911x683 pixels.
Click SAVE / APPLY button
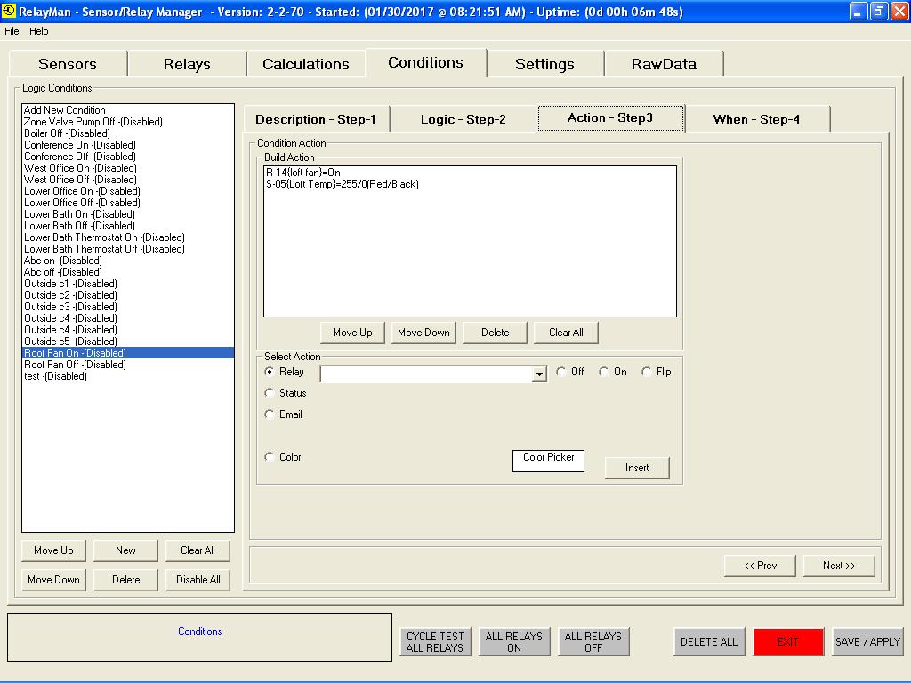pyautogui.click(x=867, y=642)
